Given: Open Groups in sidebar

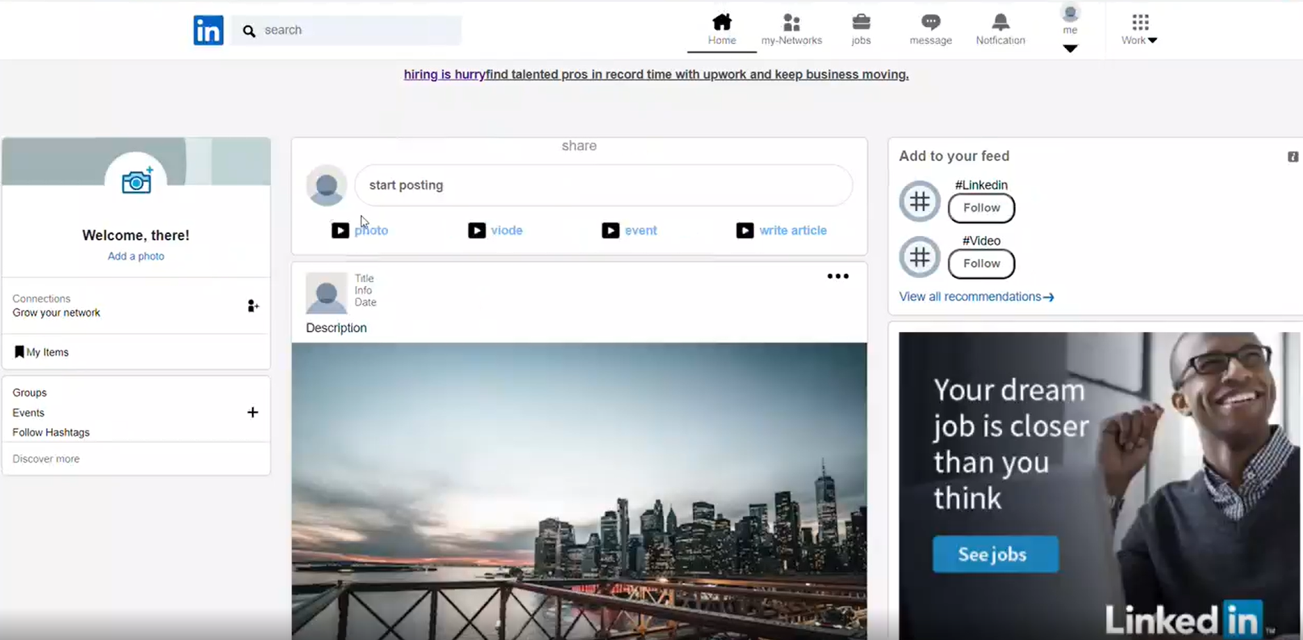Looking at the screenshot, I should [x=29, y=393].
